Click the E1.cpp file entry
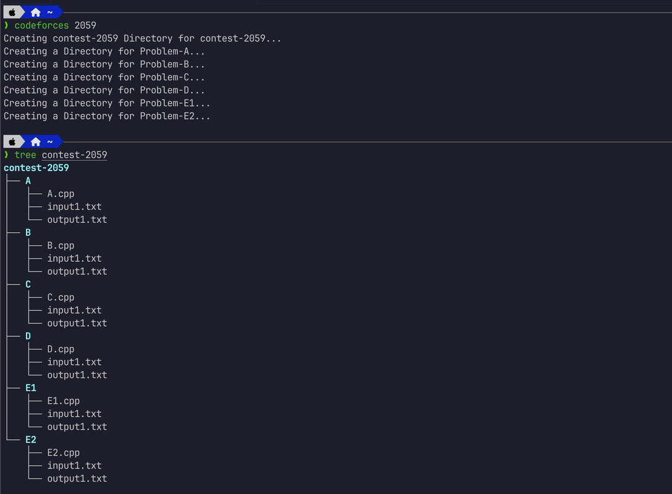Viewport: 672px width, 494px height. pos(64,401)
